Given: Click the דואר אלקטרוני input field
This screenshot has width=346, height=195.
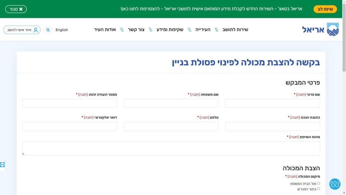Looking at the screenshot, I should (69, 126).
